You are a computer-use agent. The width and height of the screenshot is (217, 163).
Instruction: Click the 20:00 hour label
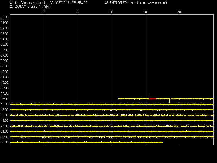tap(5, 126)
